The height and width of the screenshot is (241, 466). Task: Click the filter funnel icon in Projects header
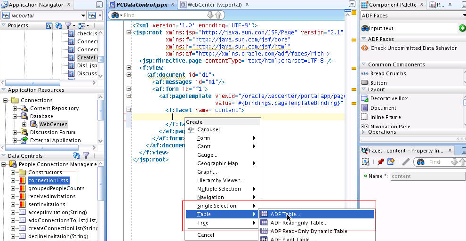coord(68,26)
